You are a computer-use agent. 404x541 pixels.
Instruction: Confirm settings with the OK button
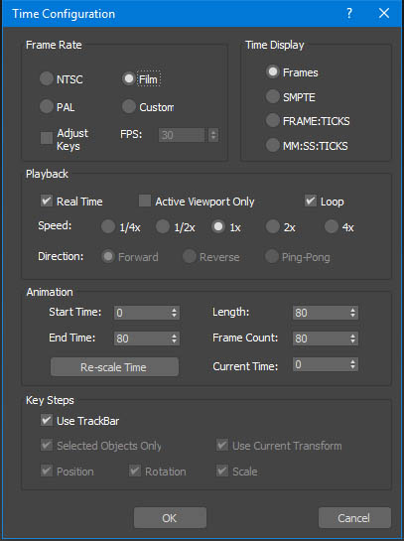click(x=170, y=517)
